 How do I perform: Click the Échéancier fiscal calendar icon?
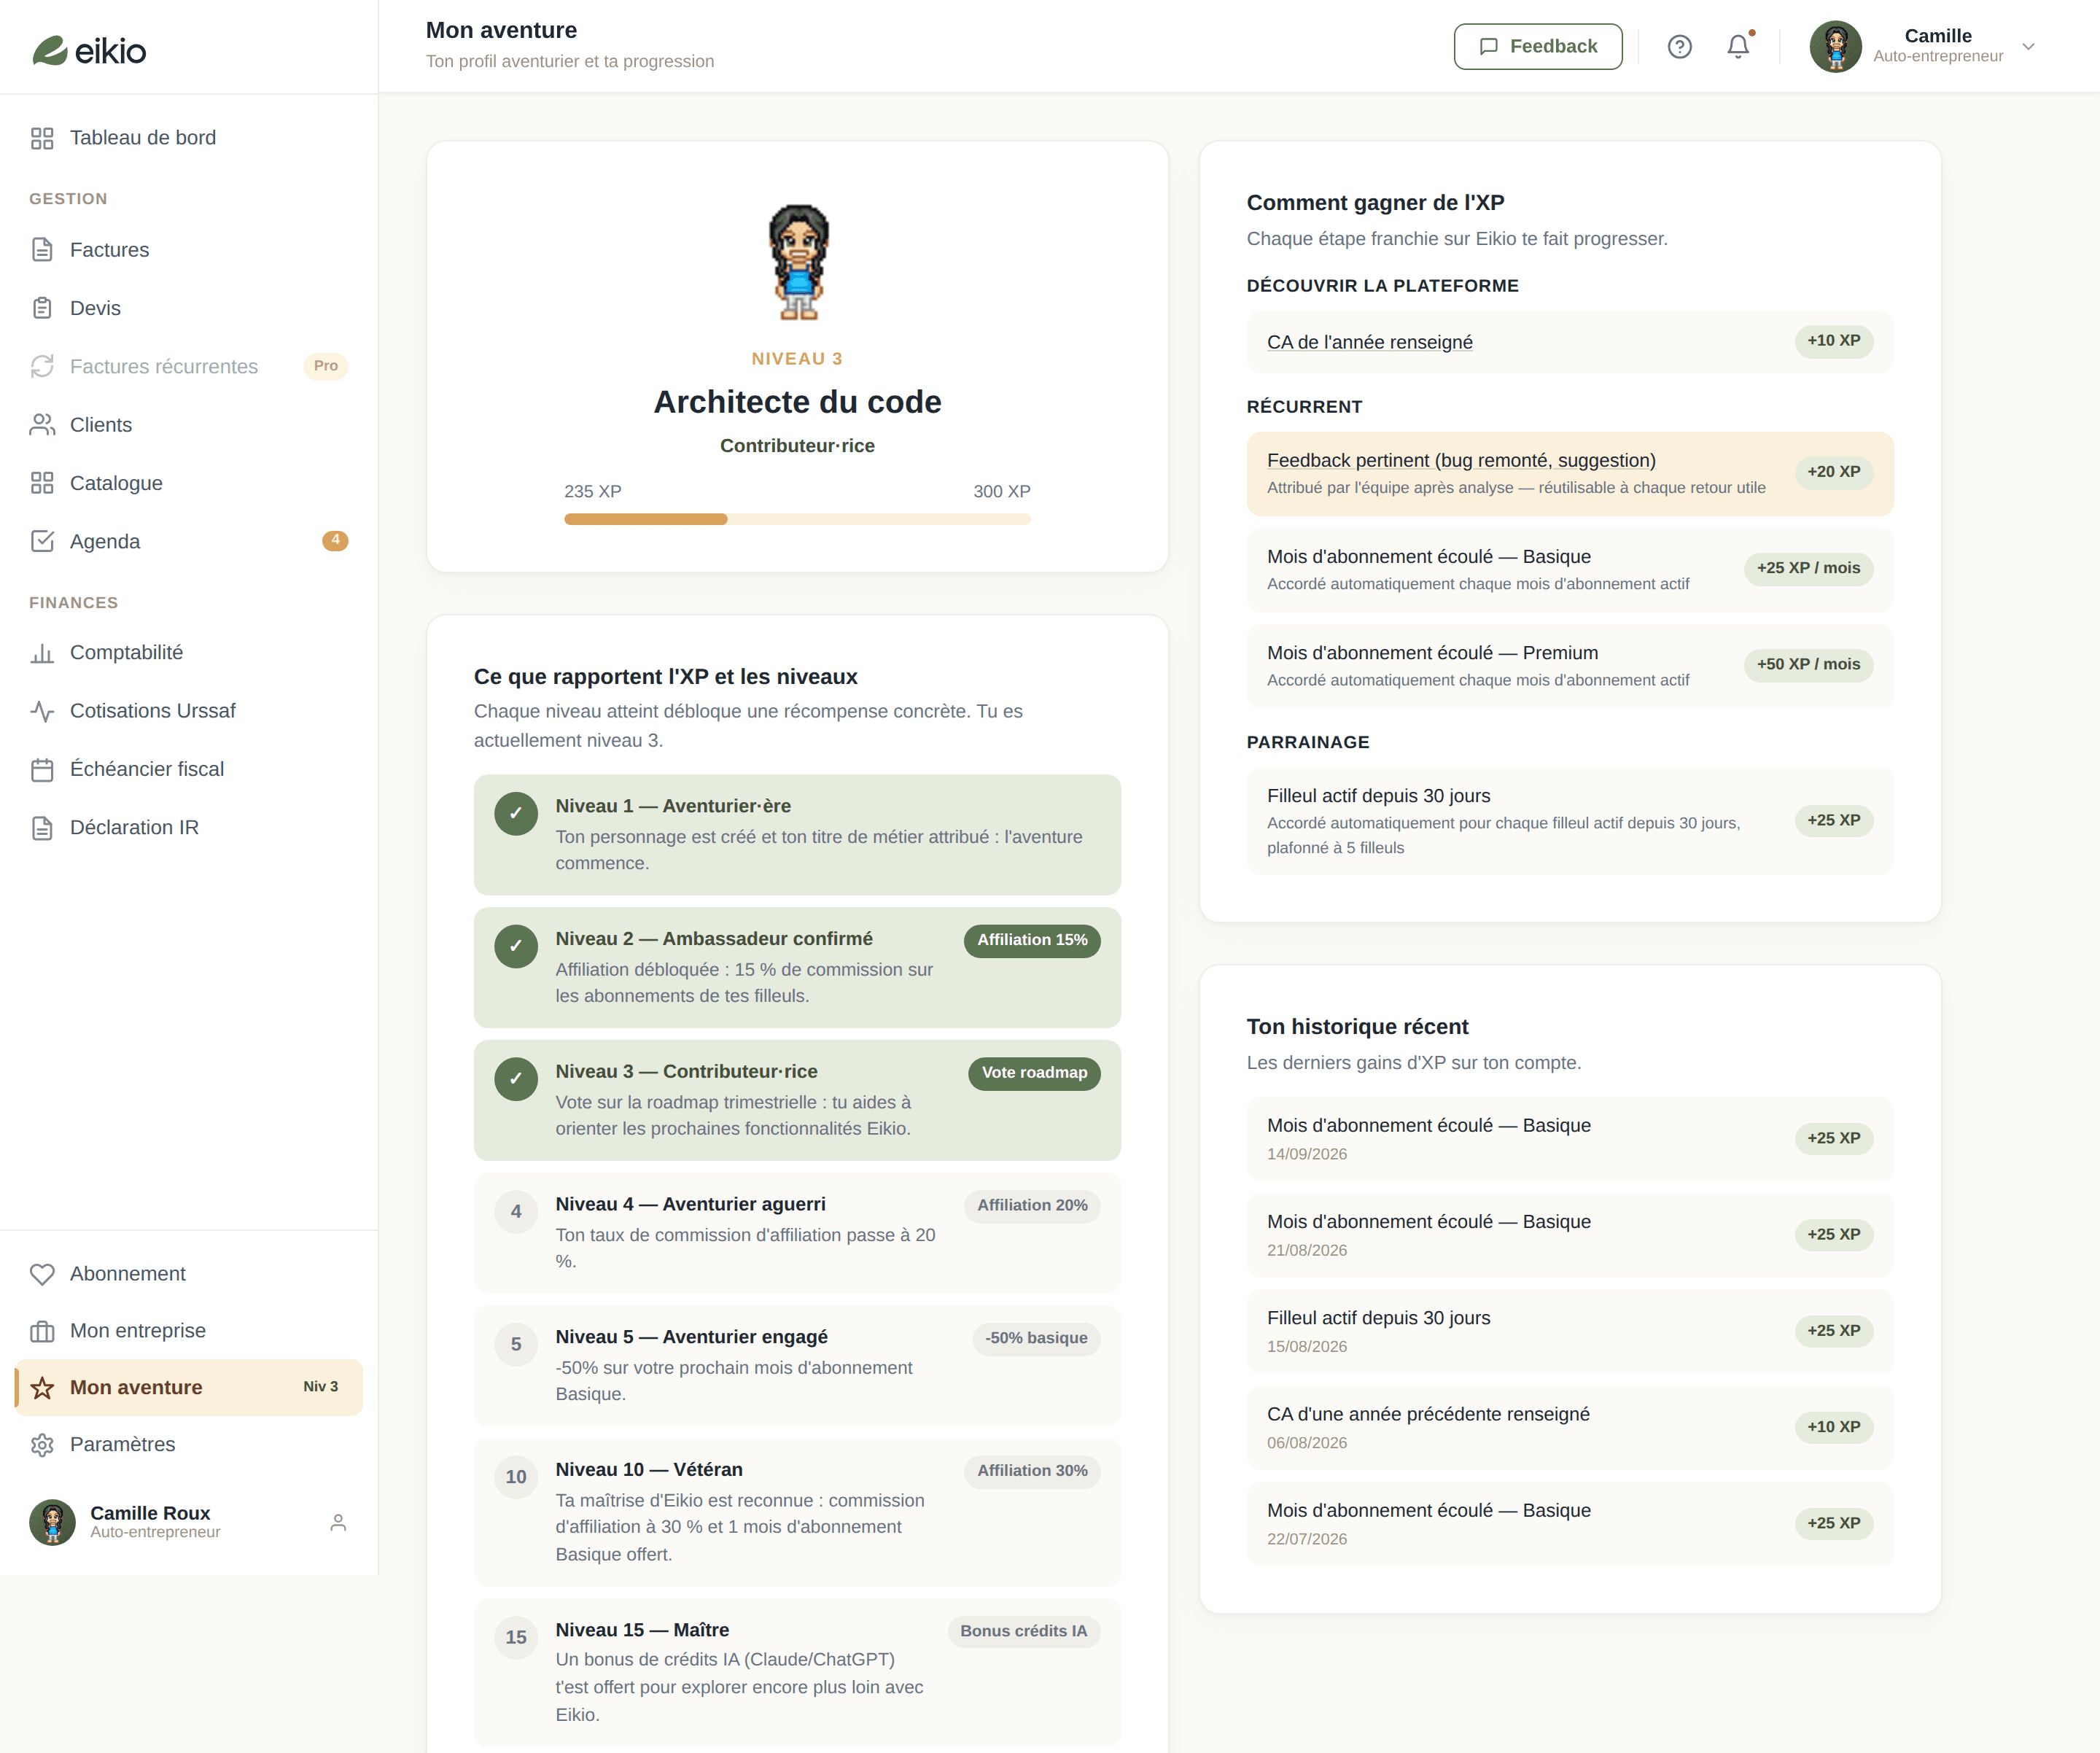pos(42,769)
